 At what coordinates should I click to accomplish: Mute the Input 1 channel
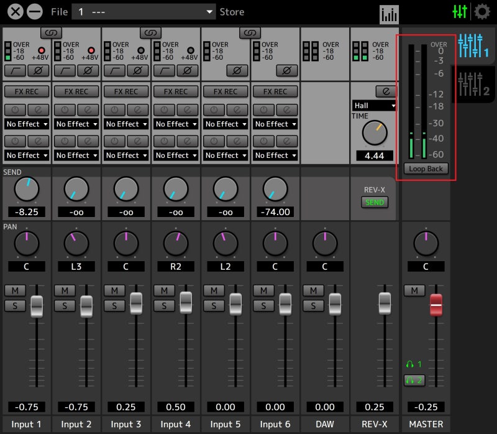click(x=15, y=290)
